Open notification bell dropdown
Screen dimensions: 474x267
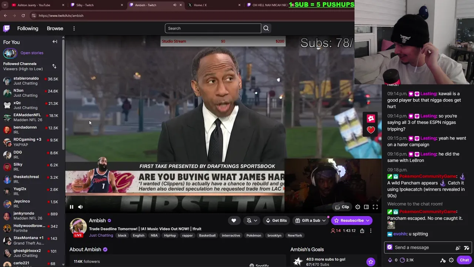(x=252, y=221)
